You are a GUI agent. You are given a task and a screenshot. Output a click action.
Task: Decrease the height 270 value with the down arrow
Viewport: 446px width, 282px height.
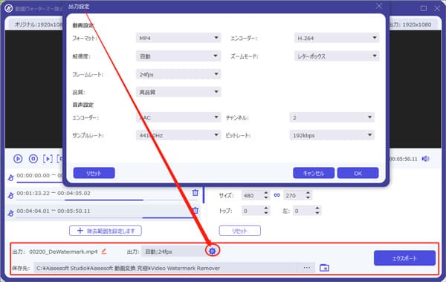pos(308,197)
